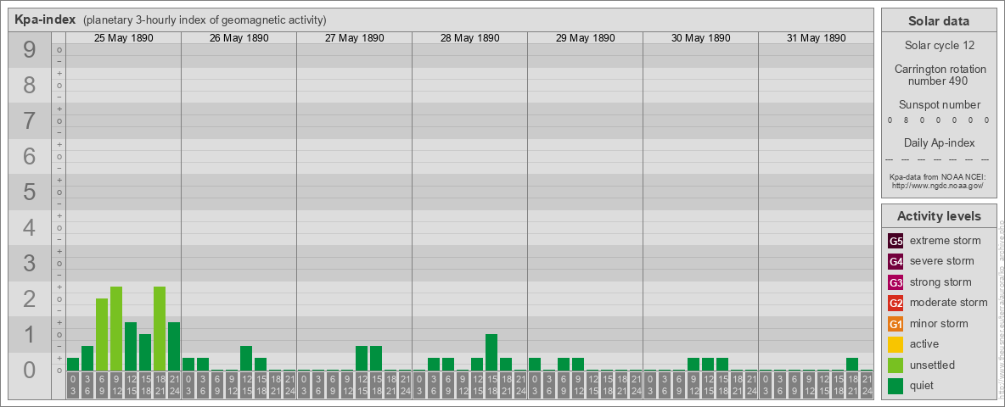Click the dark green quiet swatch
The image size is (1005, 407).
tap(896, 386)
